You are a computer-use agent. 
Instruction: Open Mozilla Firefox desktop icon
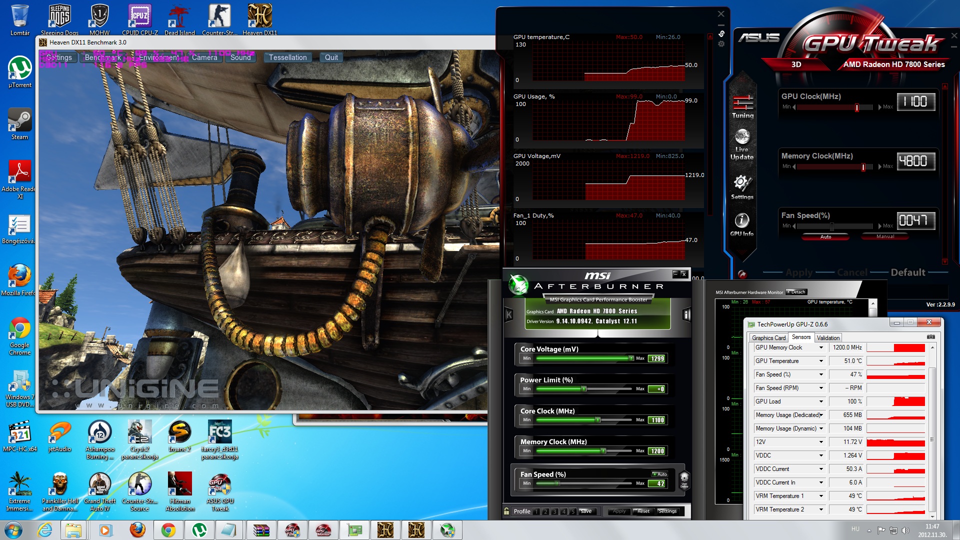tap(20, 280)
